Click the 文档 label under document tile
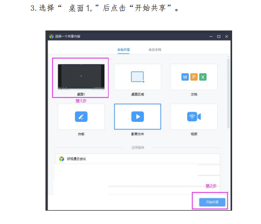 (x=194, y=94)
